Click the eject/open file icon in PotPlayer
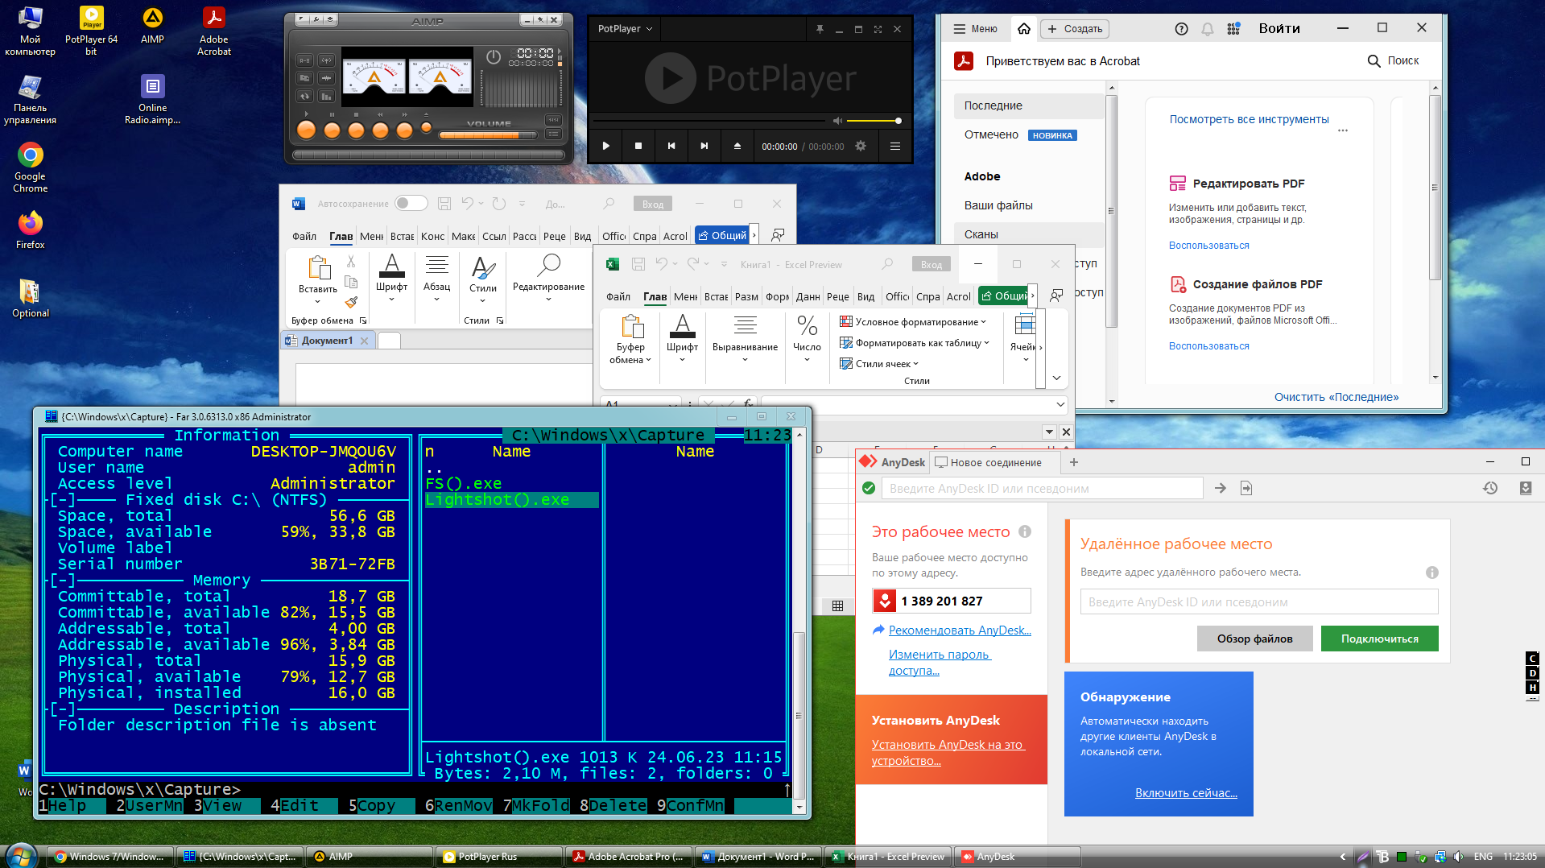 pos(737,147)
